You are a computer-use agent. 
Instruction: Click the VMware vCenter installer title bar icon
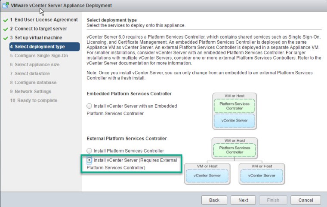tap(6, 6)
